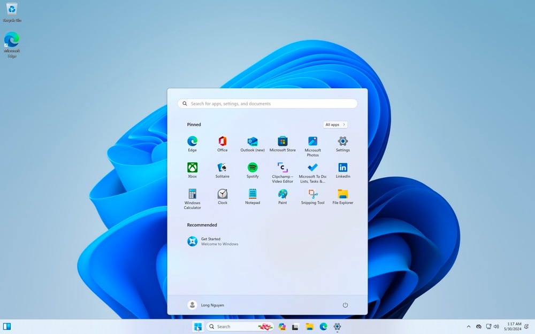Click the Start menu search field

266,103
